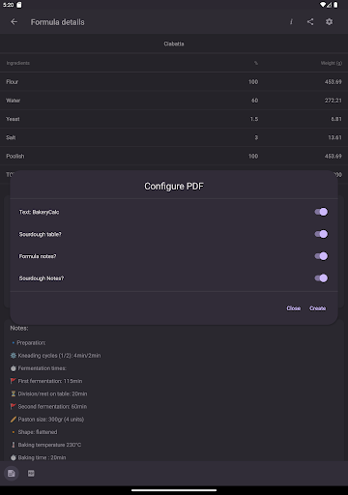Image resolution: width=348 pixels, height=495 pixels.
Task: Disable the Text: BakeryCalc switch
Action: [x=321, y=212]
